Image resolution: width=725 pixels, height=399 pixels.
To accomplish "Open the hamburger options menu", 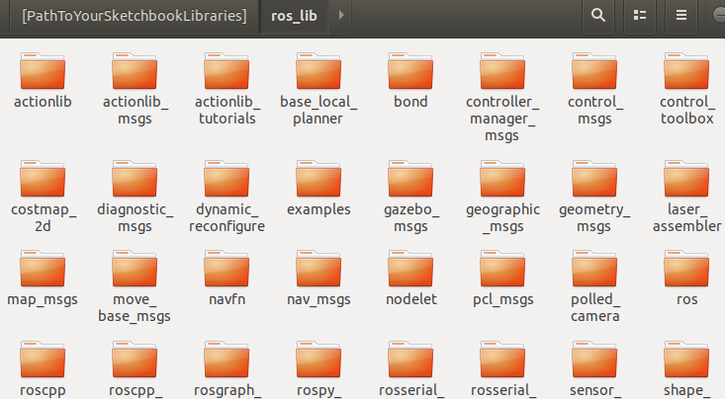I will pos(681,15).
